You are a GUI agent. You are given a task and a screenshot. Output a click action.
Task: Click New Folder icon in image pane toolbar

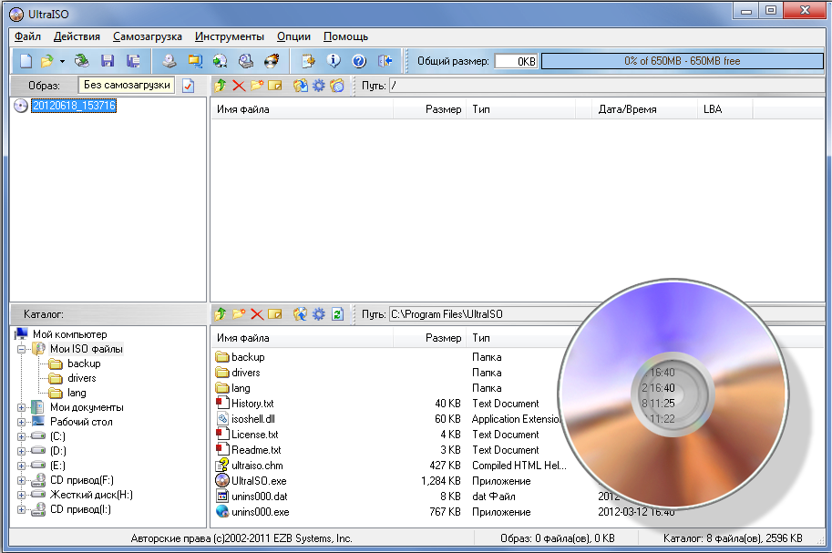[x=257, y=86]
